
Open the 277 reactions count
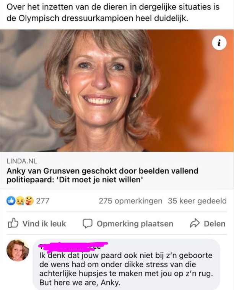42,201
